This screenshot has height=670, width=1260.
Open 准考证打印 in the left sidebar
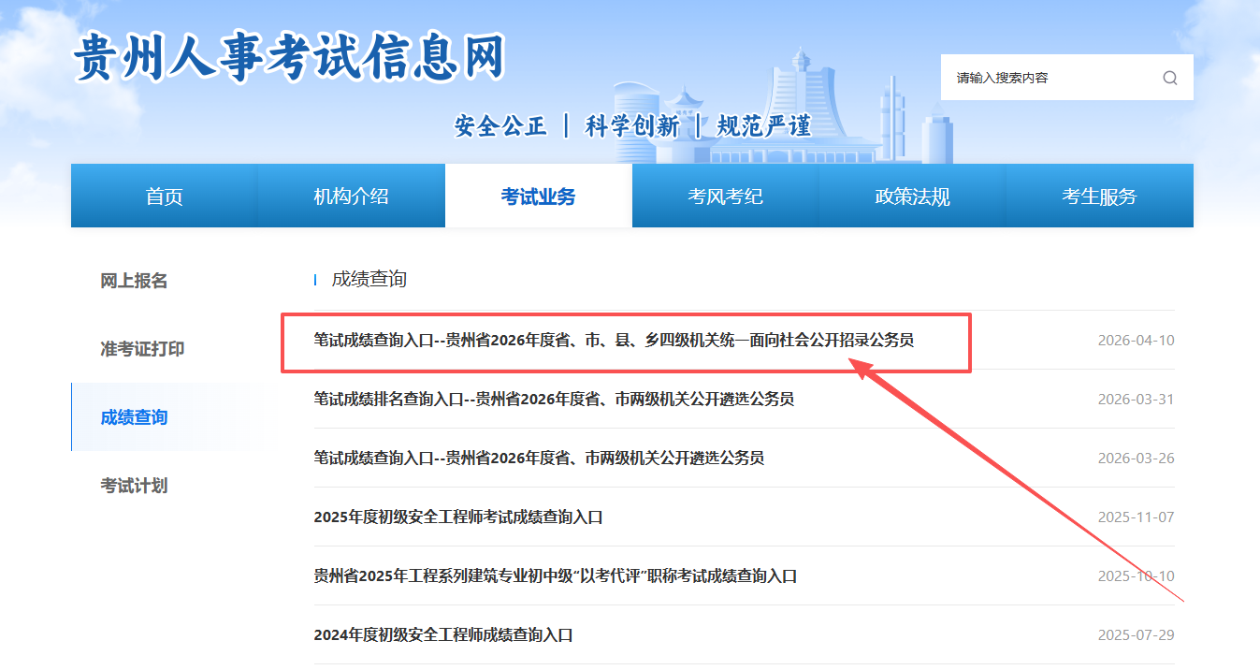point(142,349)
